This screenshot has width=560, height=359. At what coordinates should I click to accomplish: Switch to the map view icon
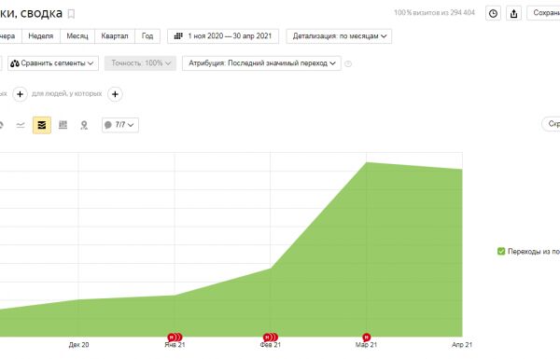84,125
